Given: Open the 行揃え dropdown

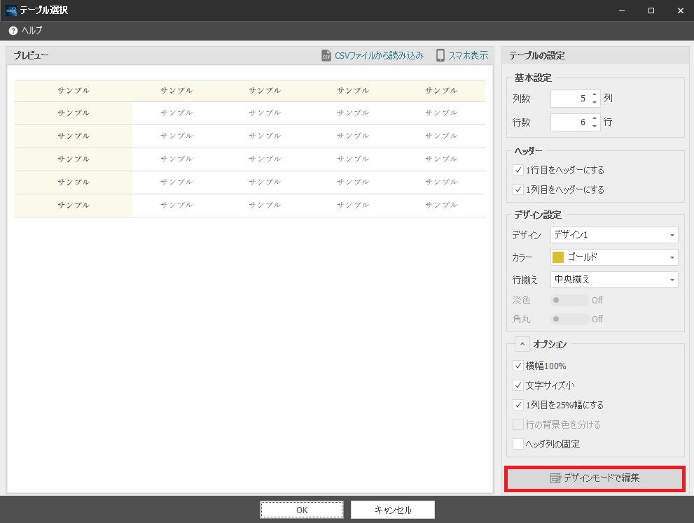Looking at the screenshot, I should pos(614,280).
